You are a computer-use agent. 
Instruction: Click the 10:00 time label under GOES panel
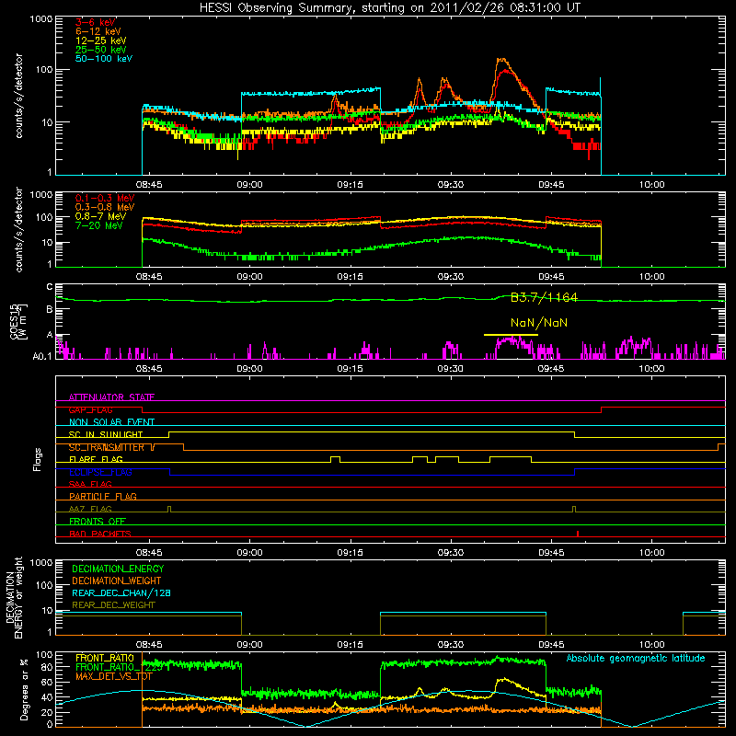pyautogui.click(x=651, y=369)
